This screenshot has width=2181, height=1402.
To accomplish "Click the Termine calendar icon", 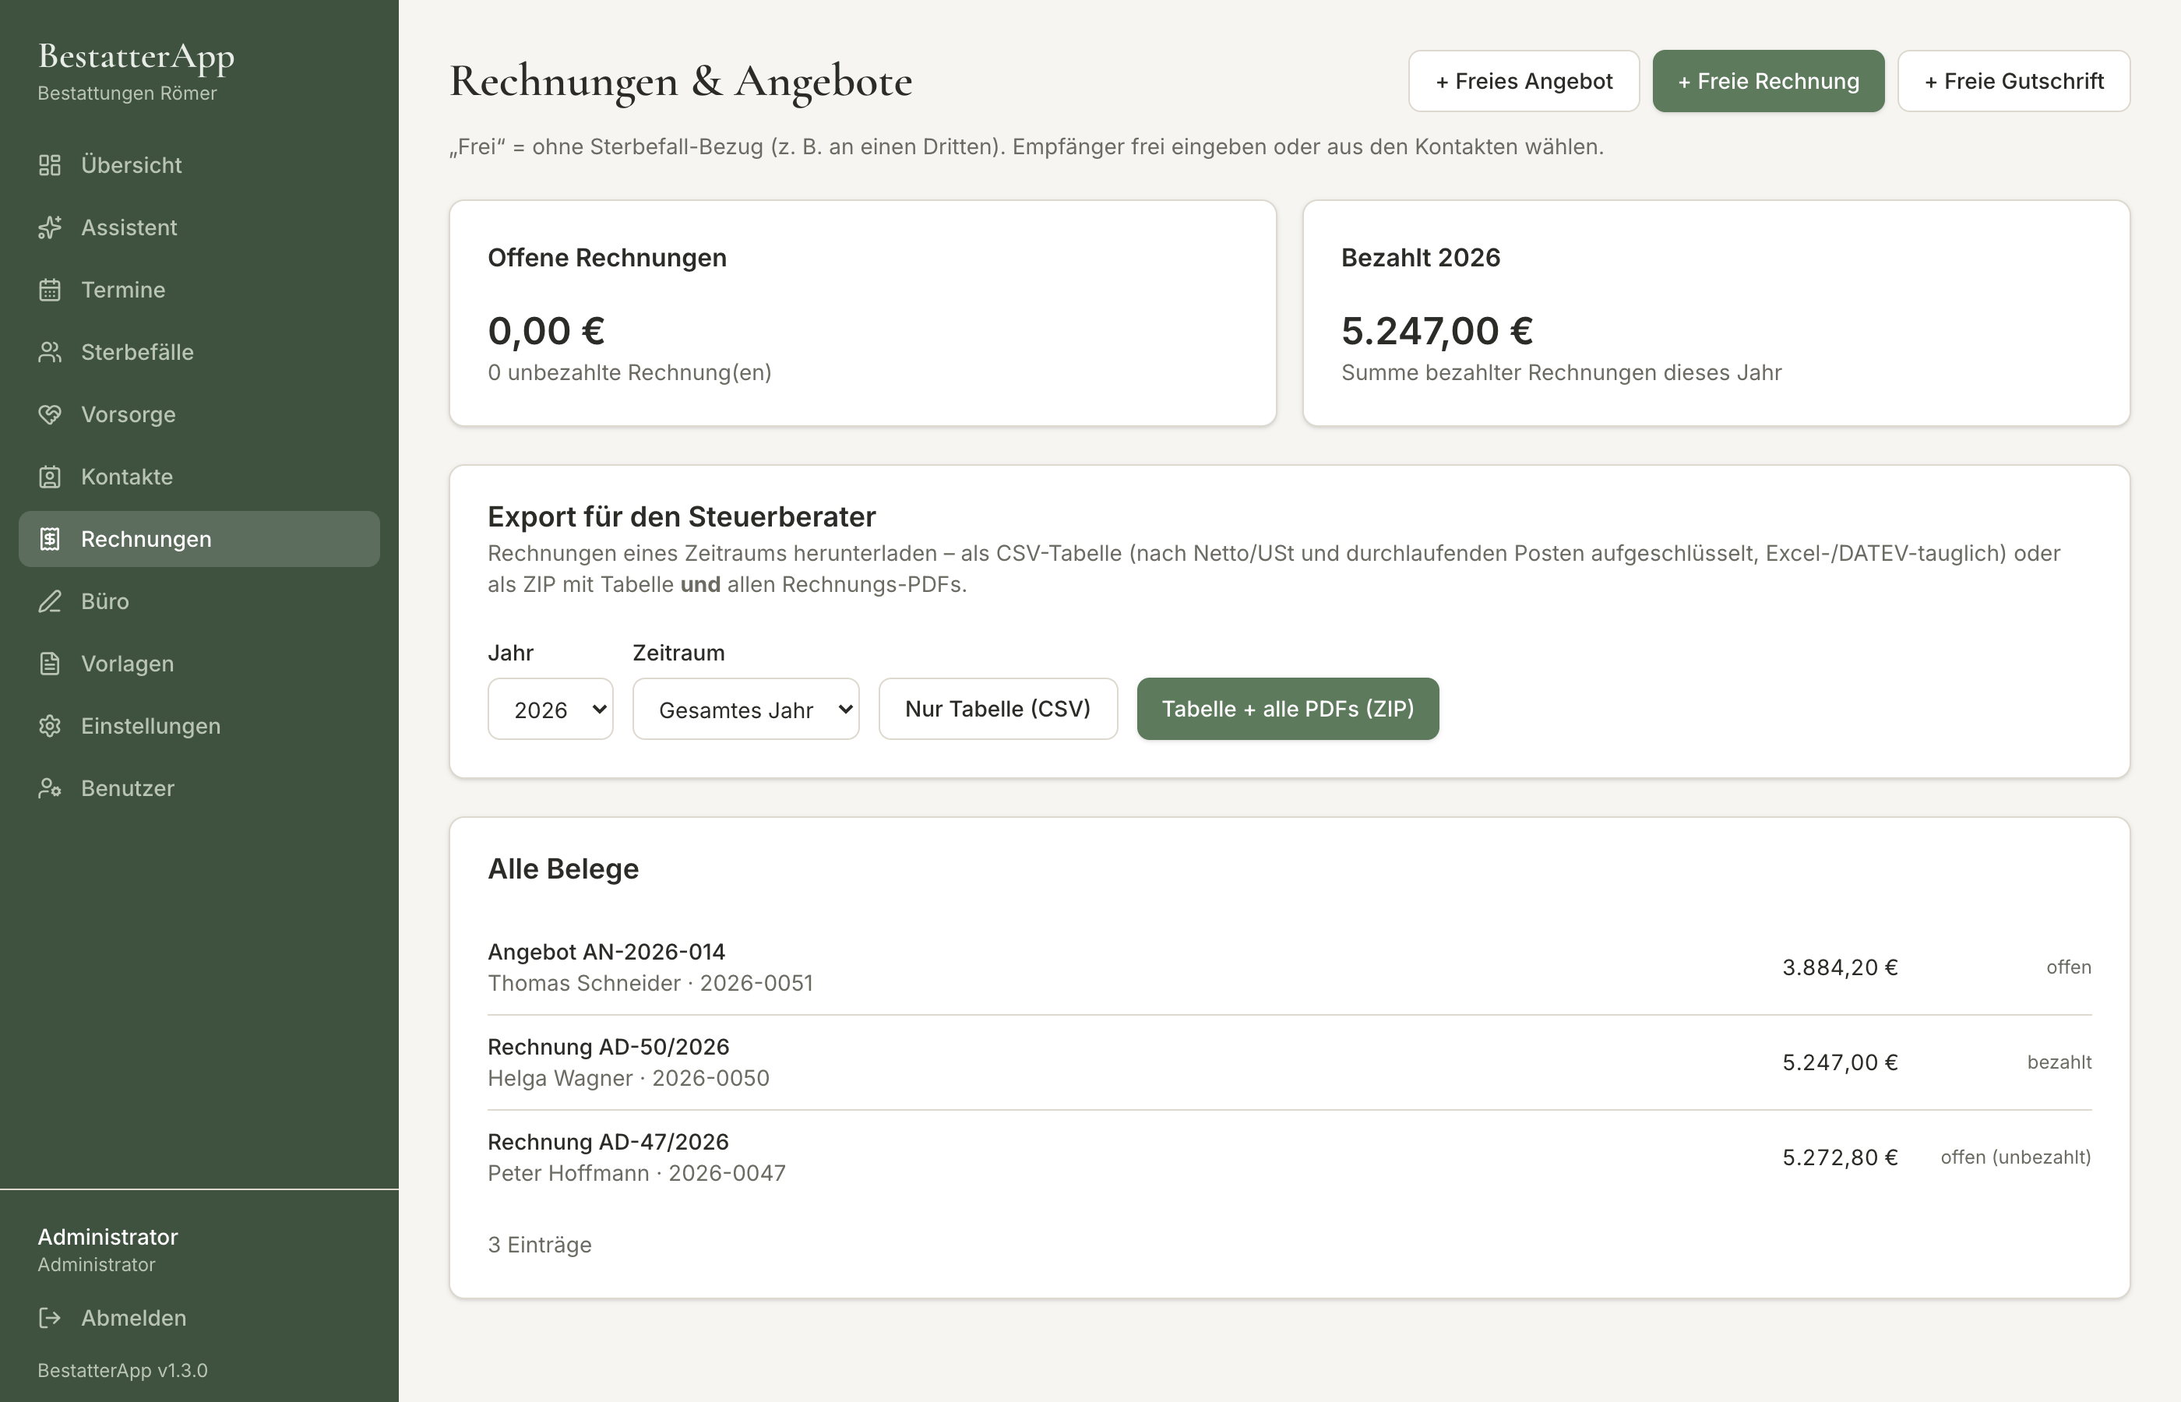I will coord(50,290).
